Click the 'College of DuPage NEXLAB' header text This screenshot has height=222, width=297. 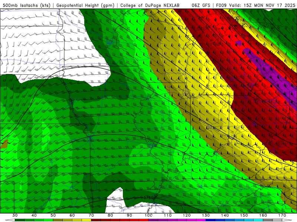150,5
